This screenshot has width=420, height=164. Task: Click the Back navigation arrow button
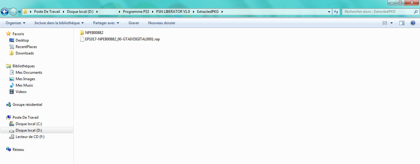[x=5, y=12]
